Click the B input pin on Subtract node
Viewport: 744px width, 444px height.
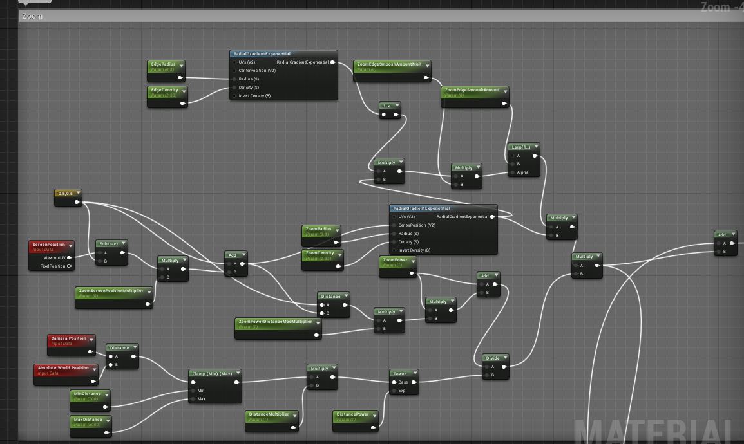100,261
